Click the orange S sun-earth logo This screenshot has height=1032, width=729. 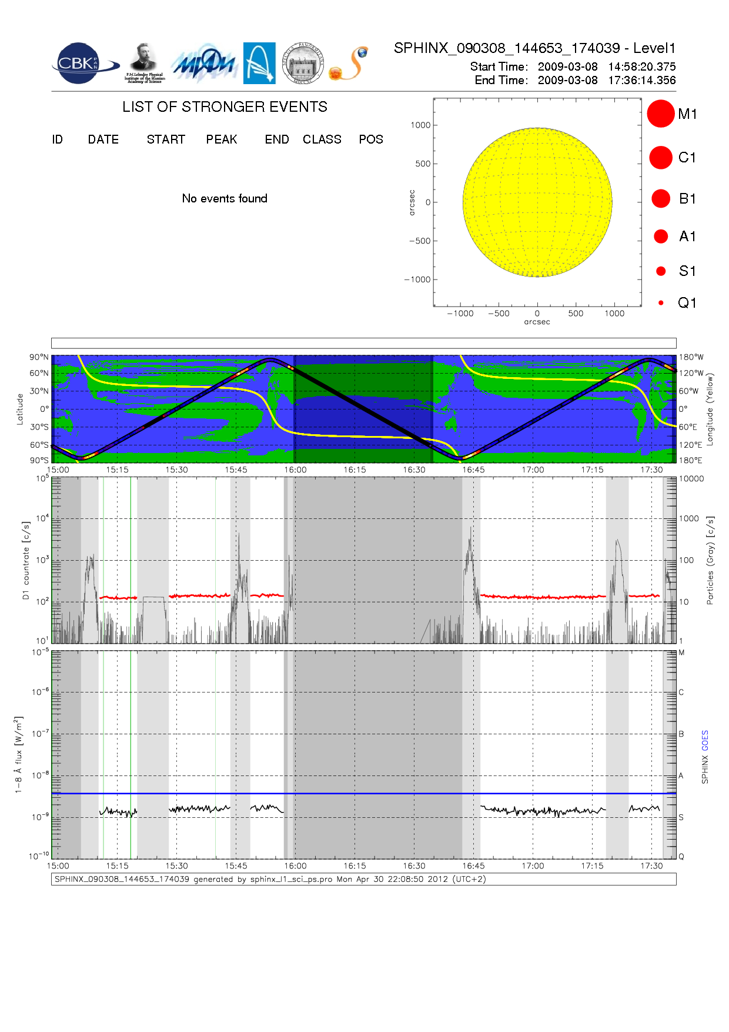pyautogui.click(x=349, y=64)
